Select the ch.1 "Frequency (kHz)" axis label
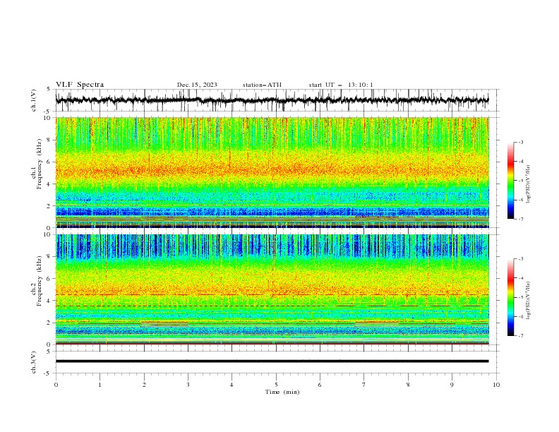 [40, 164]
